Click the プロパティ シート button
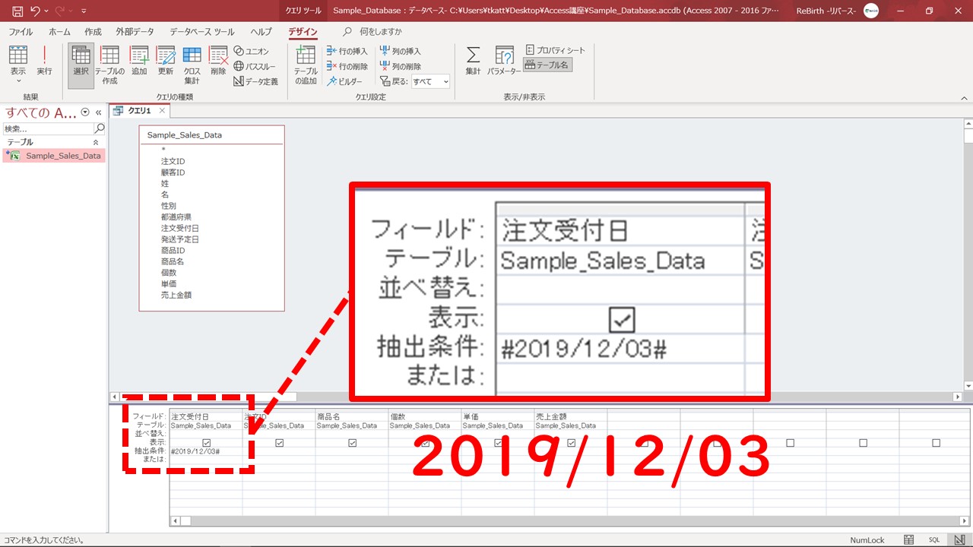 tap(555, 50)
